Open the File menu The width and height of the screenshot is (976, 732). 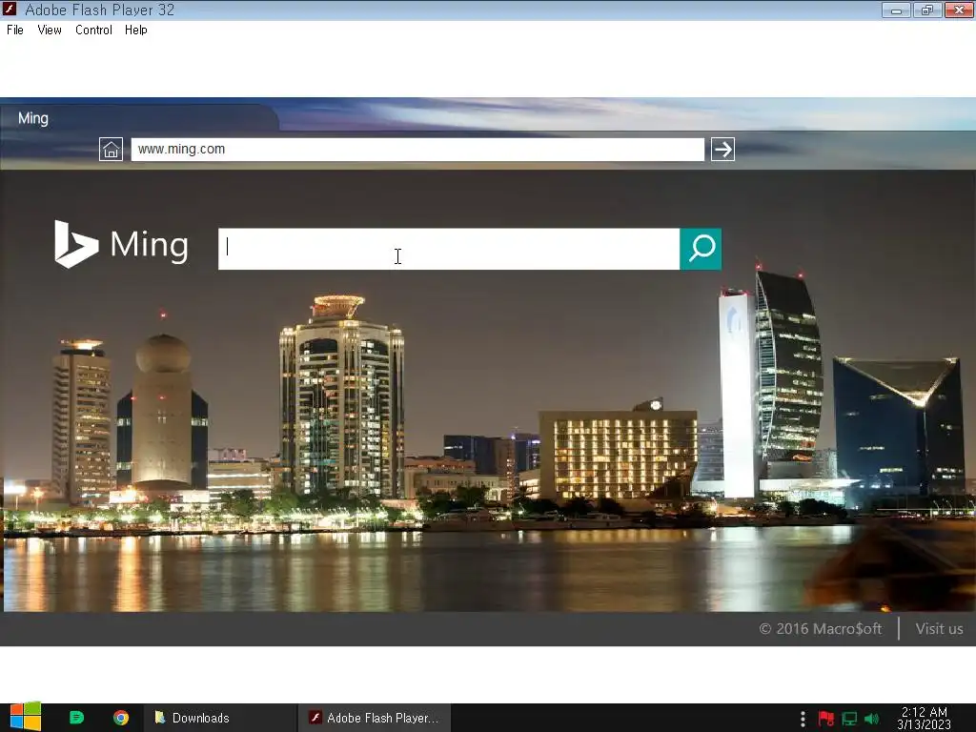[15, 30]
